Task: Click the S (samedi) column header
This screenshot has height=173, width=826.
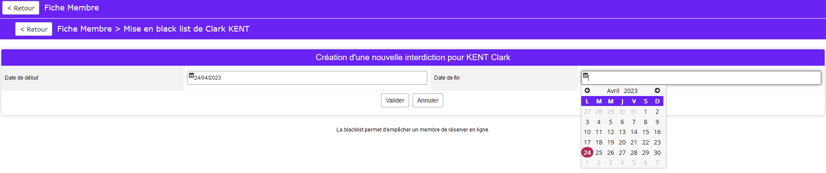Action: pos(646,101)
